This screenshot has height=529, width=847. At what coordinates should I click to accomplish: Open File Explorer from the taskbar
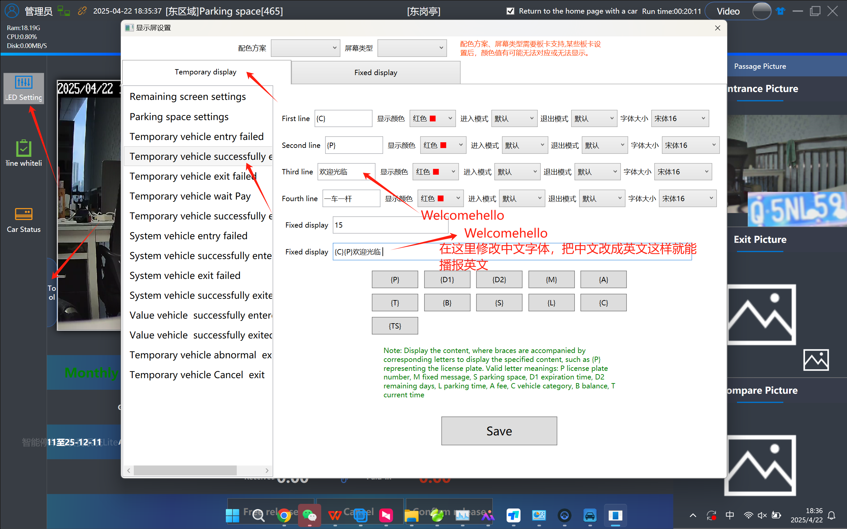click(x=412, y=515)
